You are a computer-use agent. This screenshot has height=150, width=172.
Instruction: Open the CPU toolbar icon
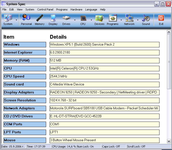pyautogui.click(x=83, y=20)
